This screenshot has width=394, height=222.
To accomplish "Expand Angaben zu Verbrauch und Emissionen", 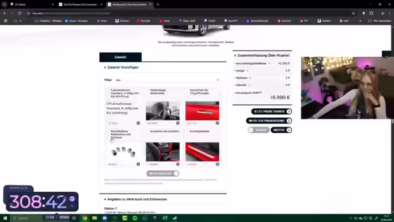I will tap(135, 199).
